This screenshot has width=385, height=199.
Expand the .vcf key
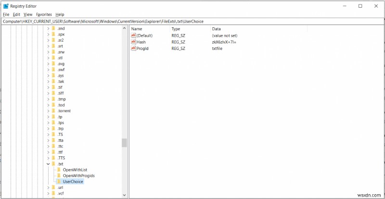pyautogui.click(x=49, y=193)
